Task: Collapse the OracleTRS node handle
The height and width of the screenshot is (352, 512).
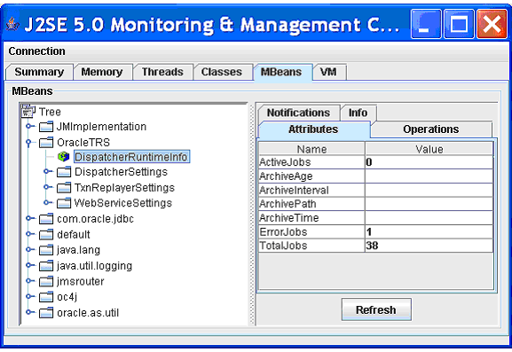Action: (x=29, y=143)
